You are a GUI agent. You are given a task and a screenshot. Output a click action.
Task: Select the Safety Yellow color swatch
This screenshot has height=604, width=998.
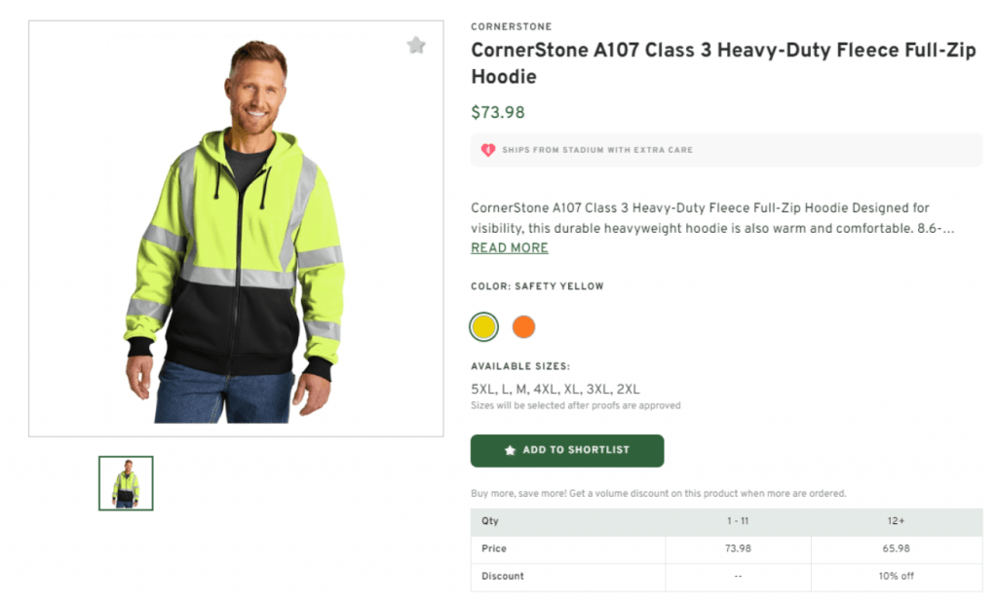(483, 326)
